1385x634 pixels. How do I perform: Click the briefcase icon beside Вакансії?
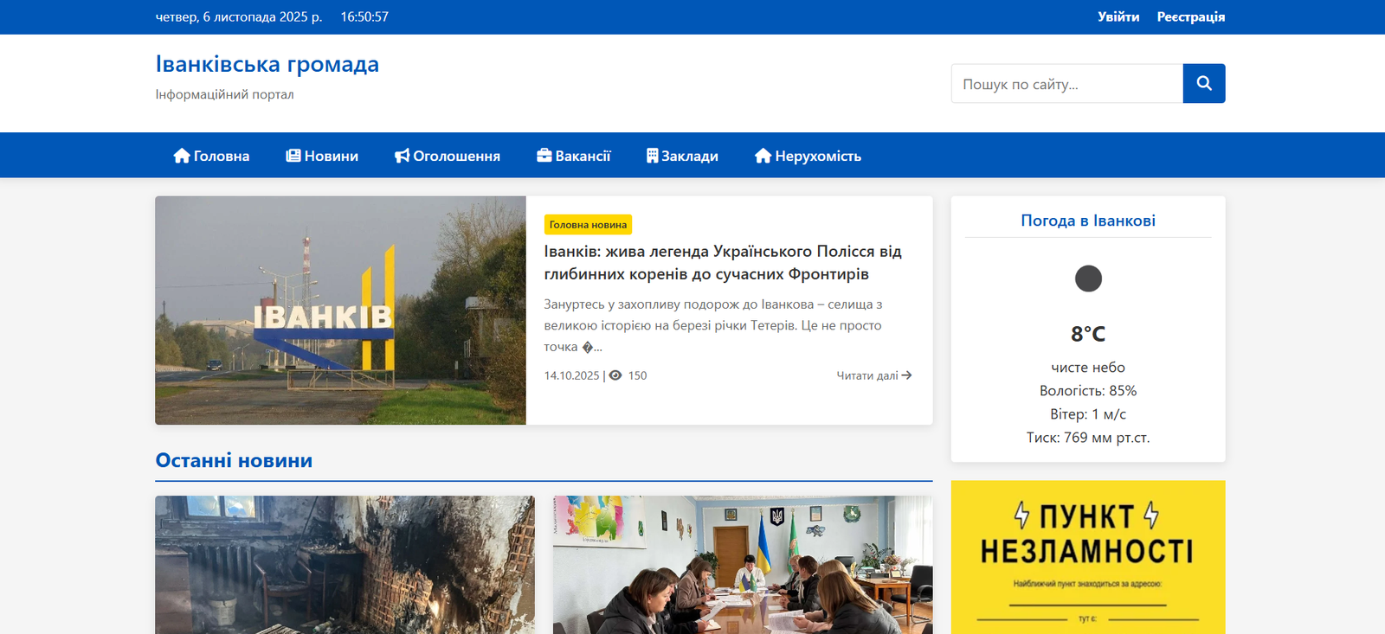[x=544, y=156]
